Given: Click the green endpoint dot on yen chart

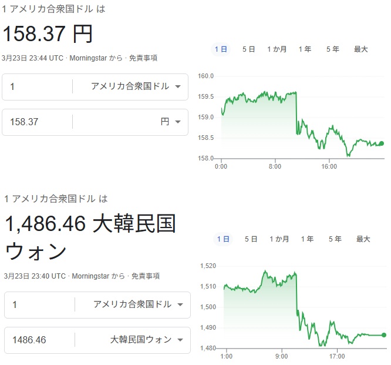Looking at the screenshot, I should (x=382, y=143).
